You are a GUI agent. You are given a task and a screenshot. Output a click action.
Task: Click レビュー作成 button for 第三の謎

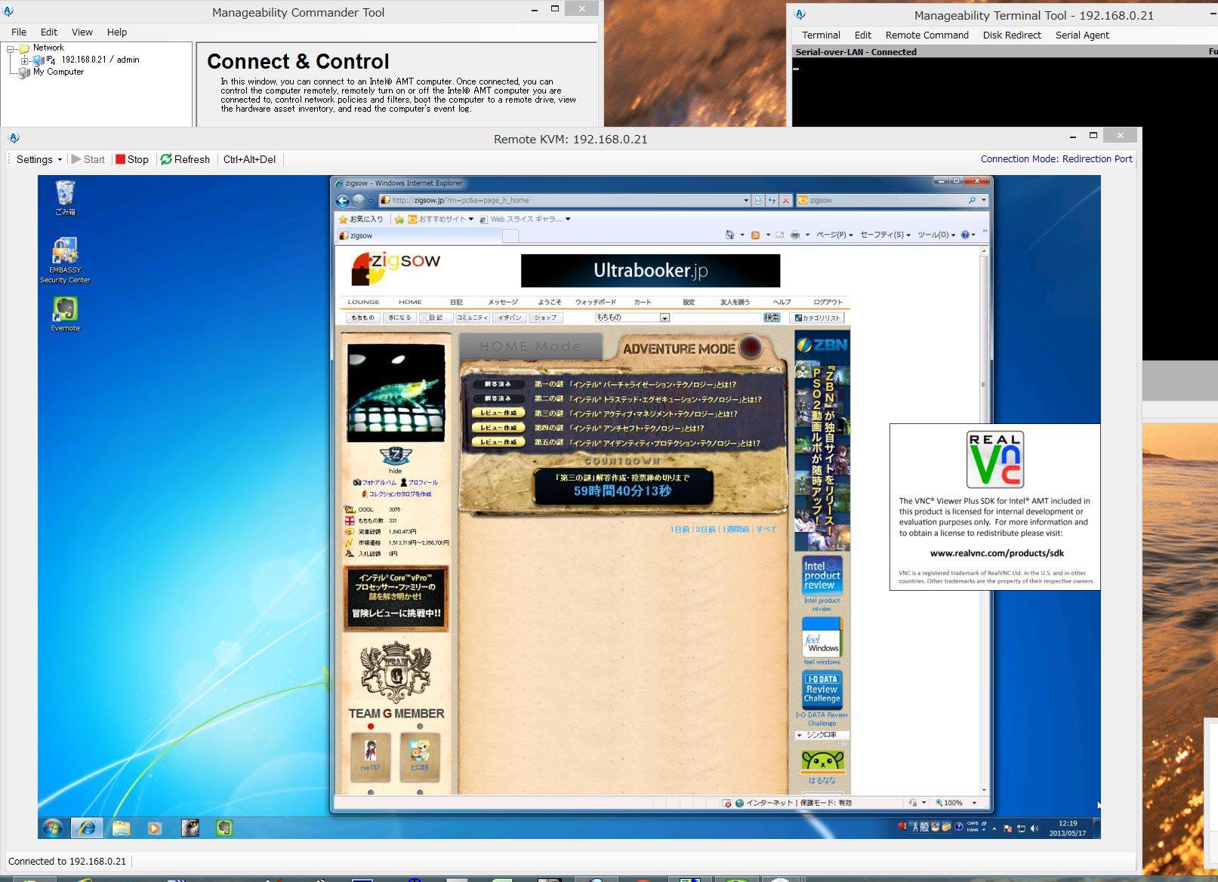point(498,413)
